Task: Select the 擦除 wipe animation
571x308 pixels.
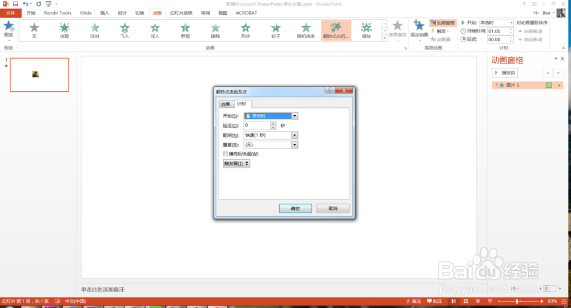Action: pos(216,30)
